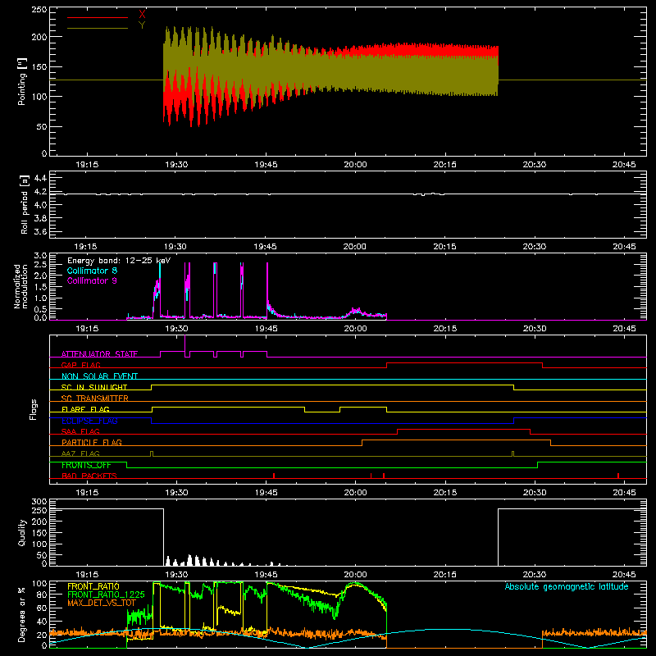Click the 20:45 time tick under the Roll period plot

tap(624, 247)
